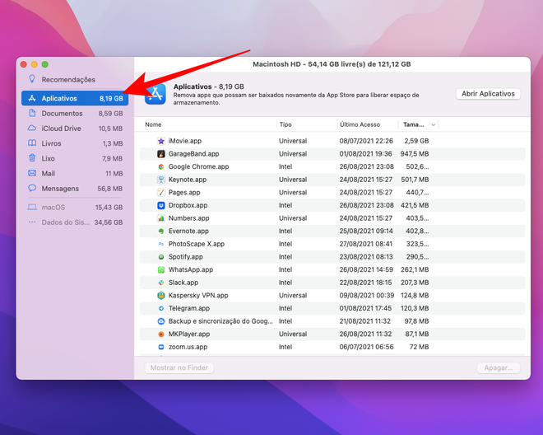Click the Documentos sidebar icon
This screenshot has height=435, width=543.
(x=32, y=113)
